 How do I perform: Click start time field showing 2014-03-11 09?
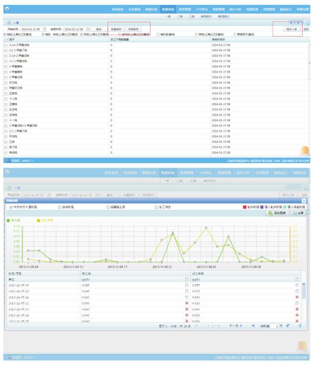[32, 29]
